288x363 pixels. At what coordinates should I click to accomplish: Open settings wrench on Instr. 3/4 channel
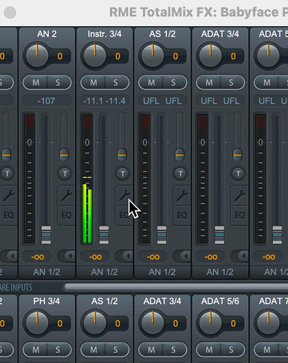[x=124, y=195]
